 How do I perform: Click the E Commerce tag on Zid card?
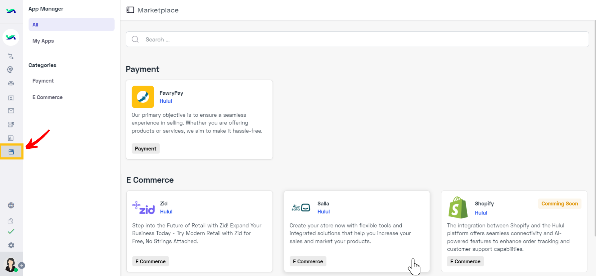(151, 261)
